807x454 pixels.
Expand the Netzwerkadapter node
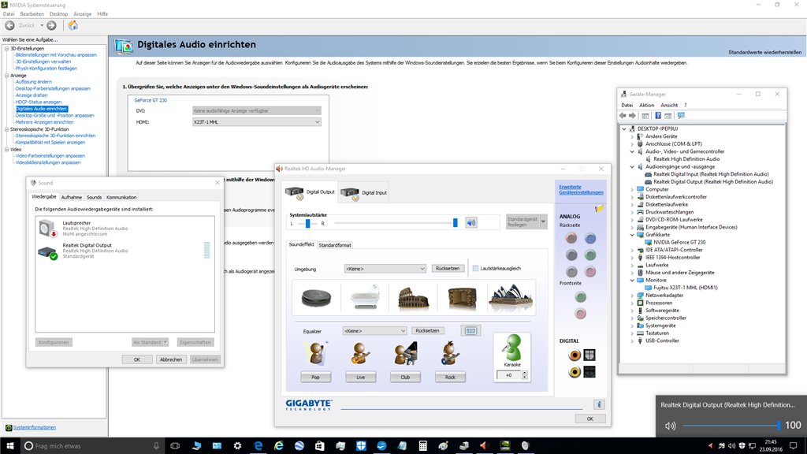pyautogui.click(x=632, y=296)
